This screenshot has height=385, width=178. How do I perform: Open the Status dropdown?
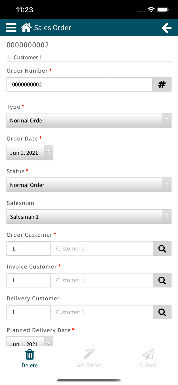(89, 185)
